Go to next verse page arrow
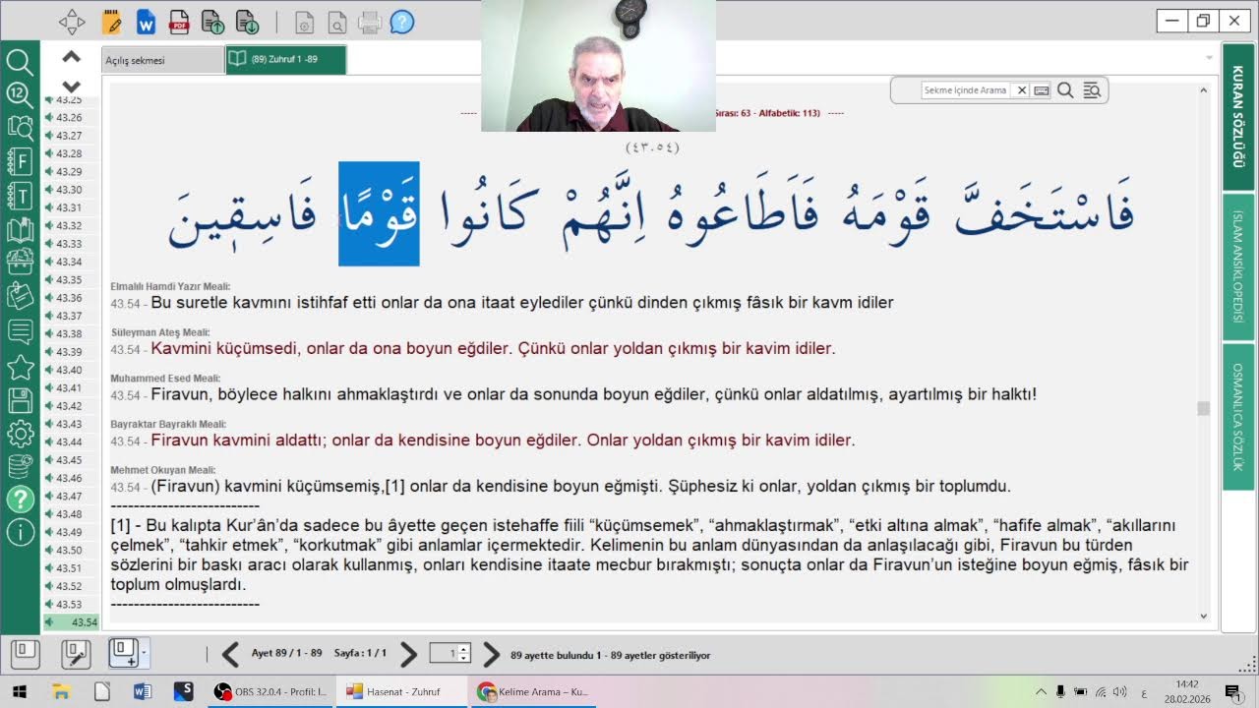 tap(409, 654)
